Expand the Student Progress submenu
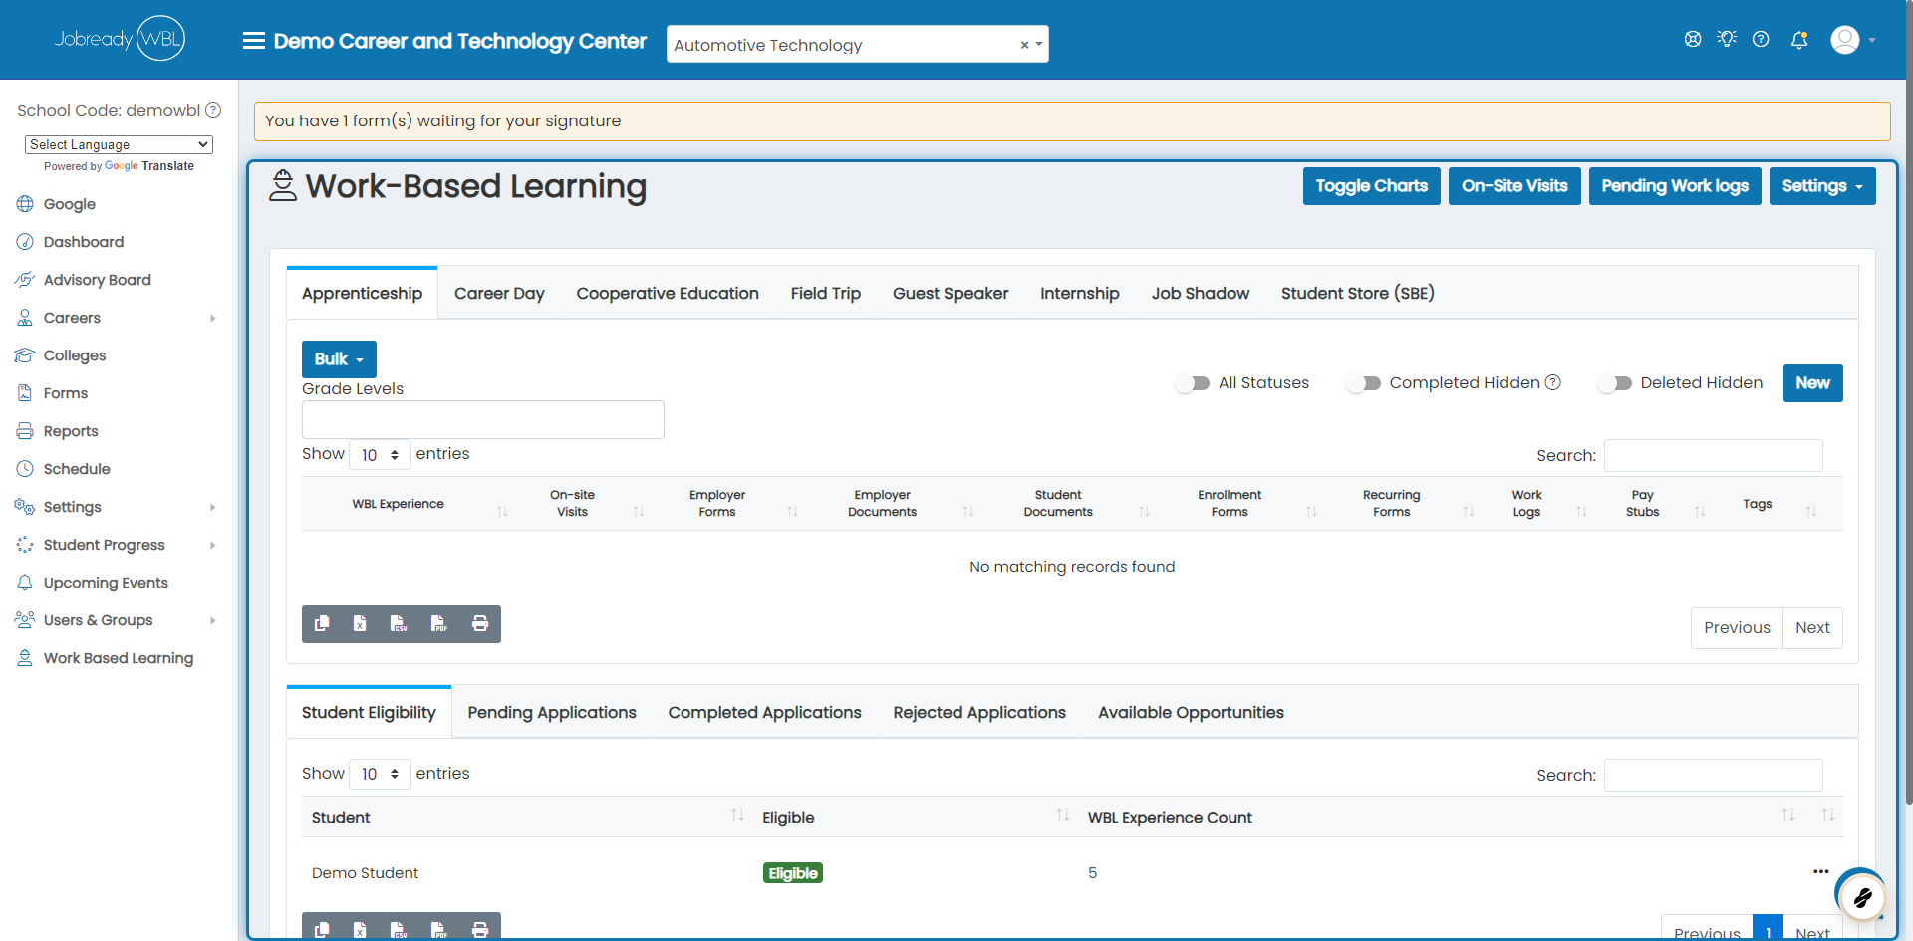 tap(213, 545)
